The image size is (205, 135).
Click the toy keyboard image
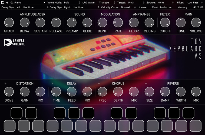click(x=105, y=57)
